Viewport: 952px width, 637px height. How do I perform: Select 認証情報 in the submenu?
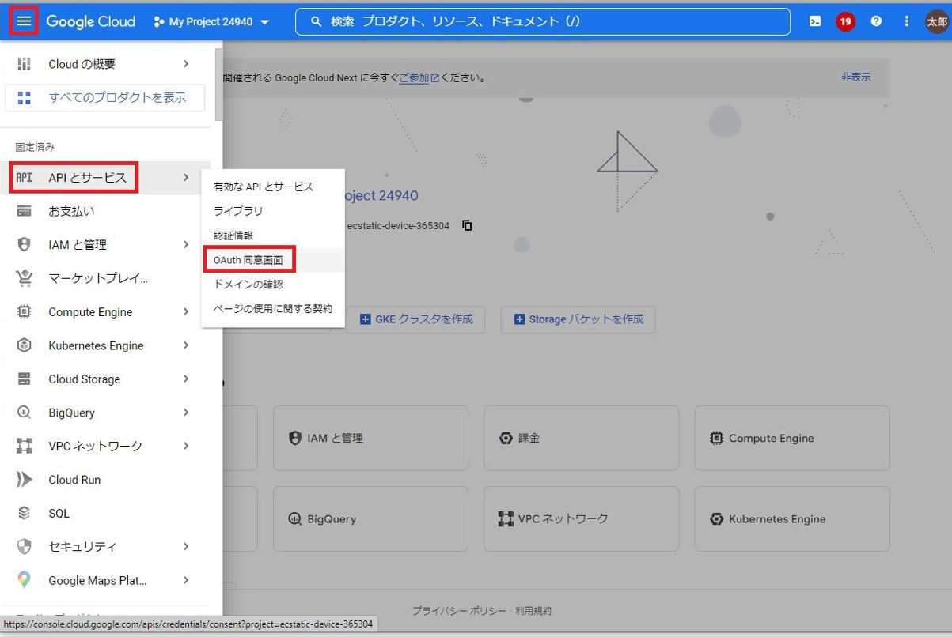273,236
